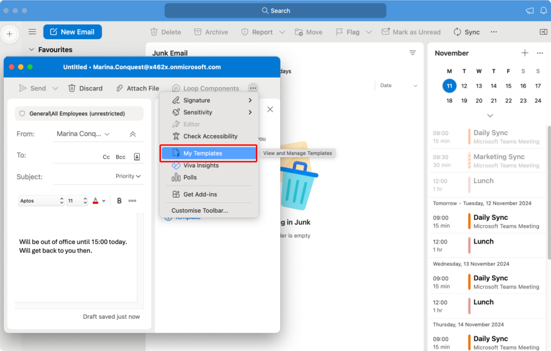551x351 pixels.
Task: Discard the draft email
Action: [86, 88]
